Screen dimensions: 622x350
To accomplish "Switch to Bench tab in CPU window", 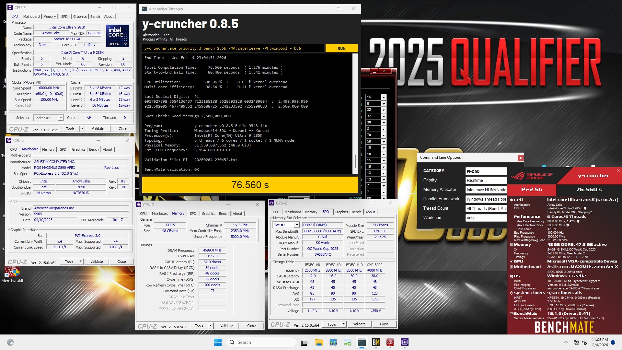I will coord(95,17).
